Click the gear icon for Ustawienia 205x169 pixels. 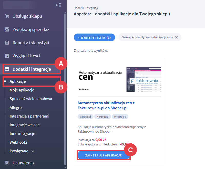click(7, 163)
